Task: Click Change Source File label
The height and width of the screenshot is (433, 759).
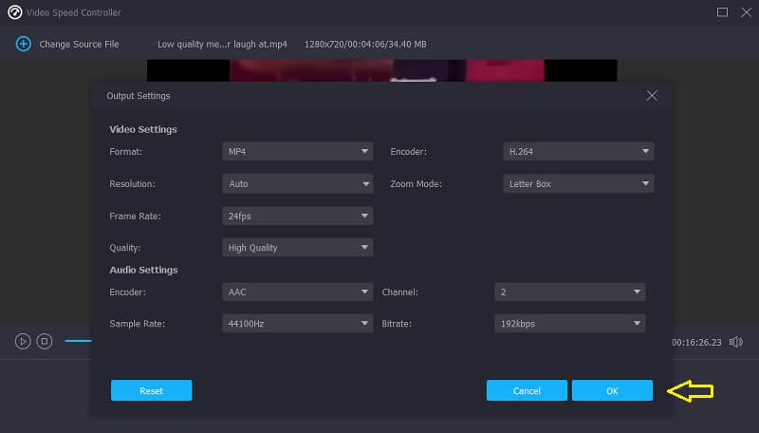Action: 79,44
